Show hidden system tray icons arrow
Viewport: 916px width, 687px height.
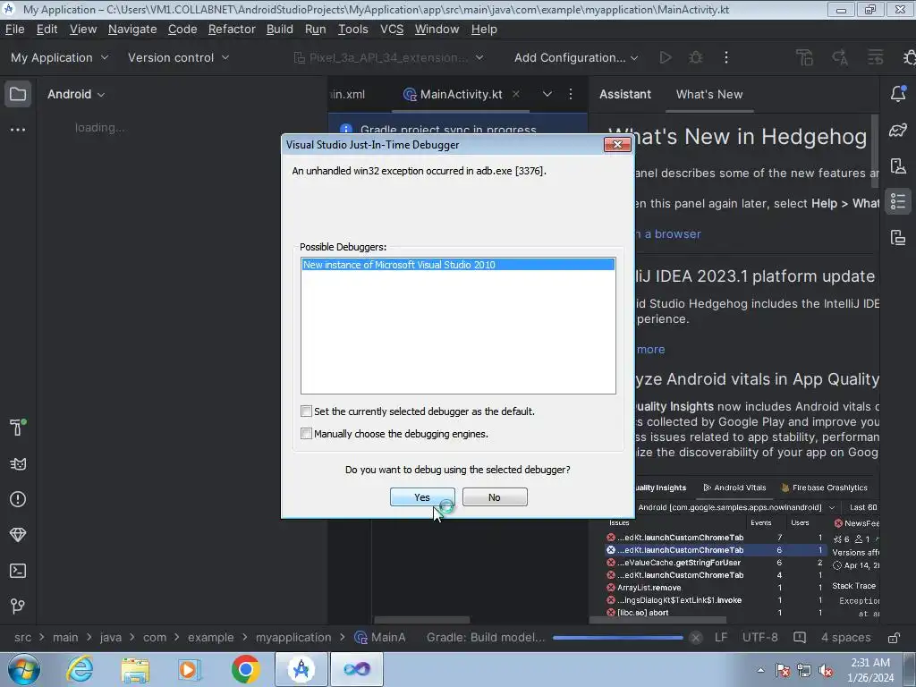pyautogui.click(x=760, y=670)
